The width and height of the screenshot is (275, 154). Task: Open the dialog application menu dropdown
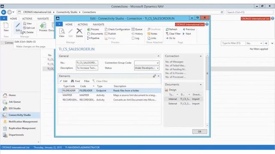(59, 24)
